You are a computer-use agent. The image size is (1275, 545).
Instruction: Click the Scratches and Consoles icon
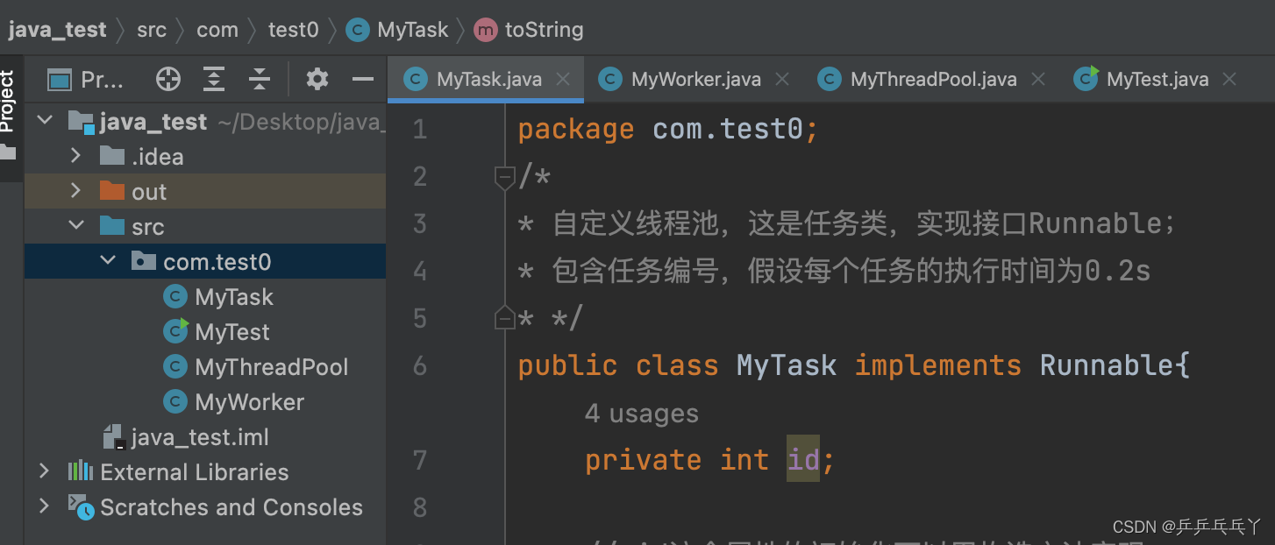[80, 507]
